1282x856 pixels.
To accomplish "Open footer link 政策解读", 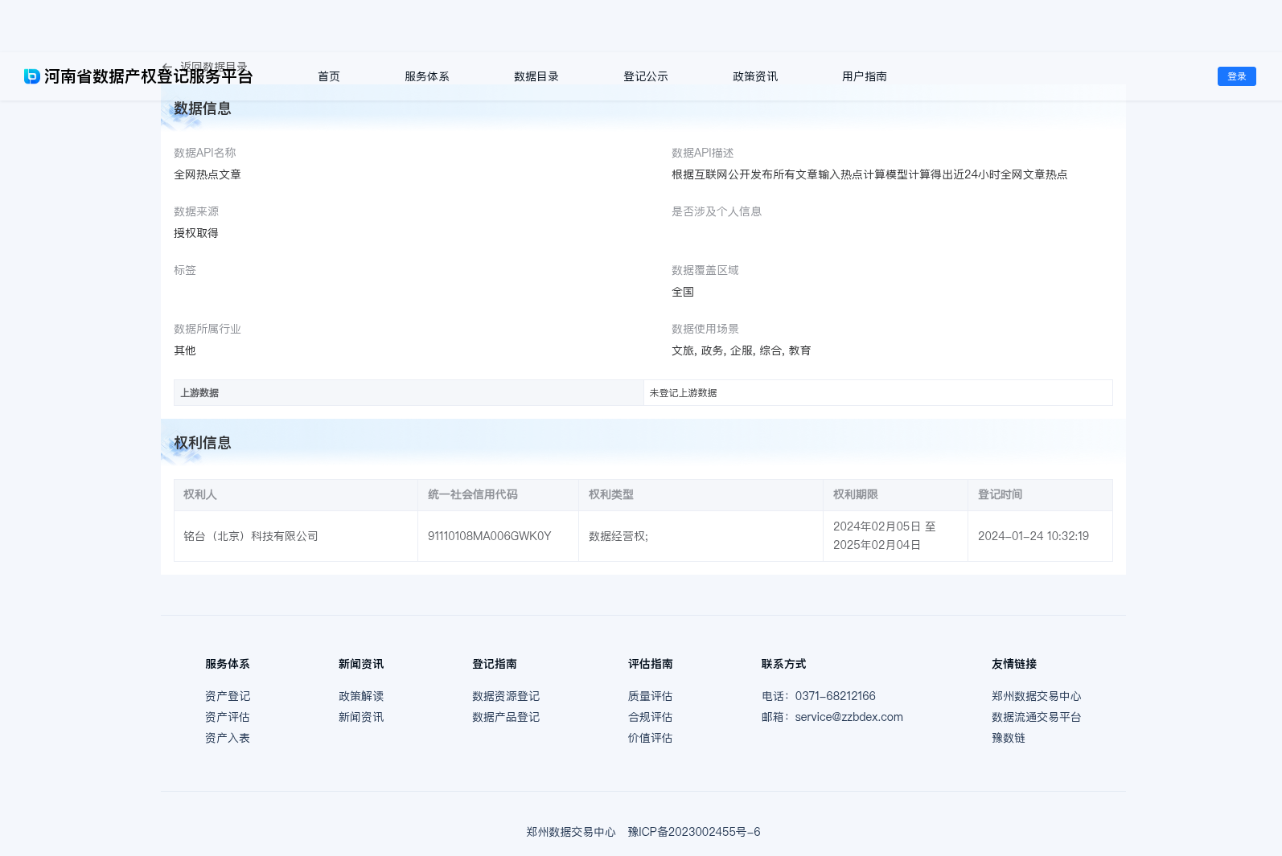I will (x=361, y=696).
